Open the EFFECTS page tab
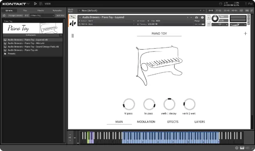The image size is (255, 151). [173, 122]
